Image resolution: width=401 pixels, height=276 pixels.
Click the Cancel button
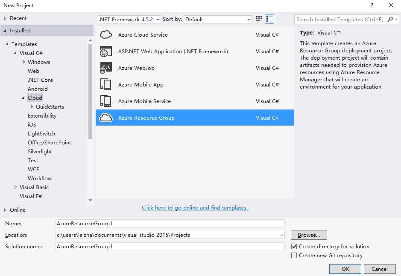(380, 269)
